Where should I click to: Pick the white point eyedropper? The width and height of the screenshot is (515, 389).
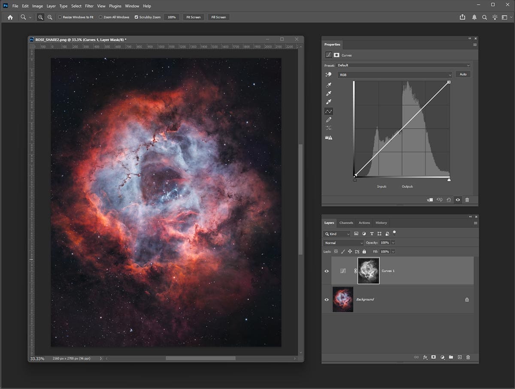click(x=329, y=102)
